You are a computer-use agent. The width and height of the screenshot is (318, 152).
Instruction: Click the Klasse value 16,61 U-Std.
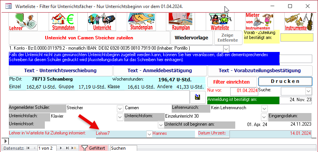141,87
